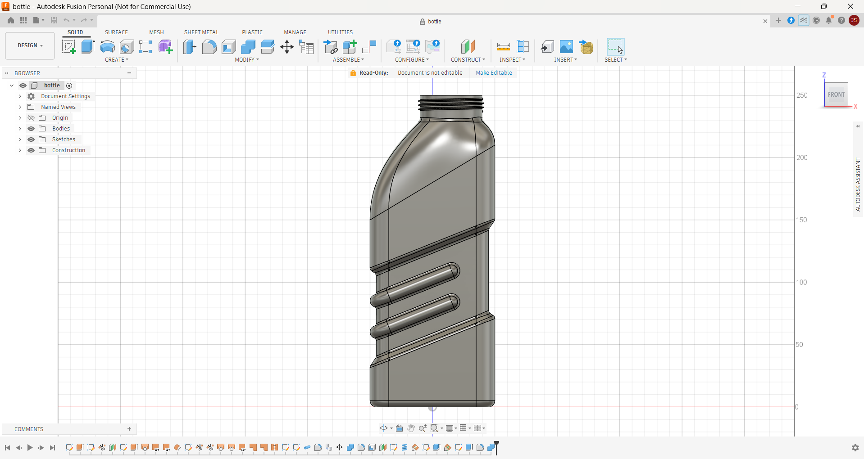Viewport: 864px width, 459px height.
Task: Select the Shell tool
Action: [228, 47]
